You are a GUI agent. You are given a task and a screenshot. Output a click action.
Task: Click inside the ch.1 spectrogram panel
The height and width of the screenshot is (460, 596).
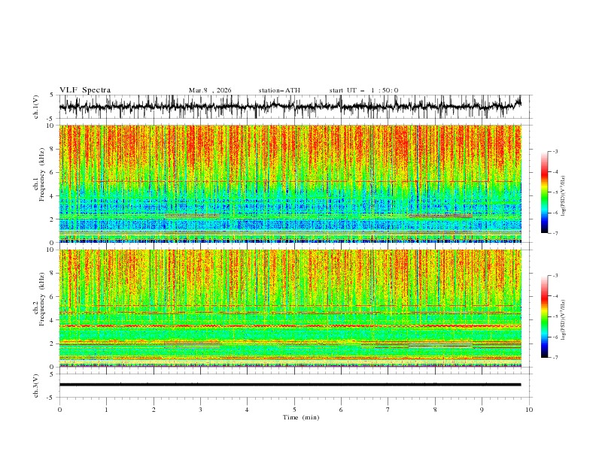290,183
